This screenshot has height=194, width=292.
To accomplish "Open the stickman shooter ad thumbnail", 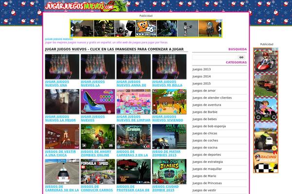I will [x=188, y=29].
